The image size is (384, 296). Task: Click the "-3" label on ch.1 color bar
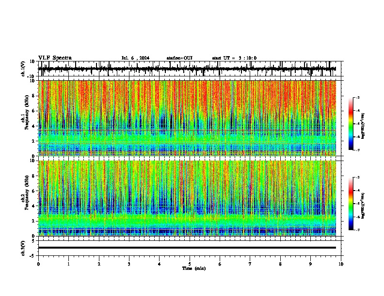click(x=358, y=97)
